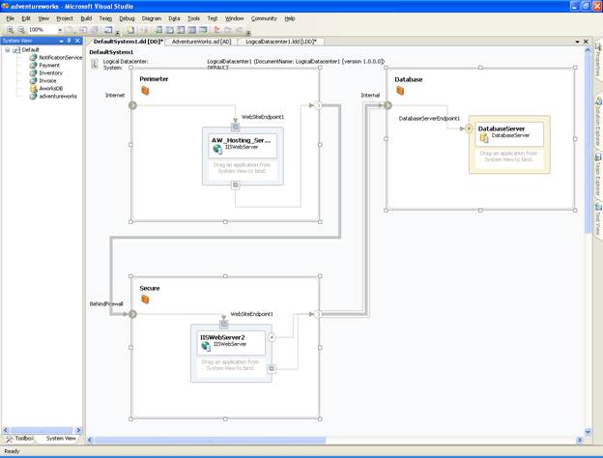Select the Perimeter zone outbound endpoint
603x458 pixels.
coord(318,105)
